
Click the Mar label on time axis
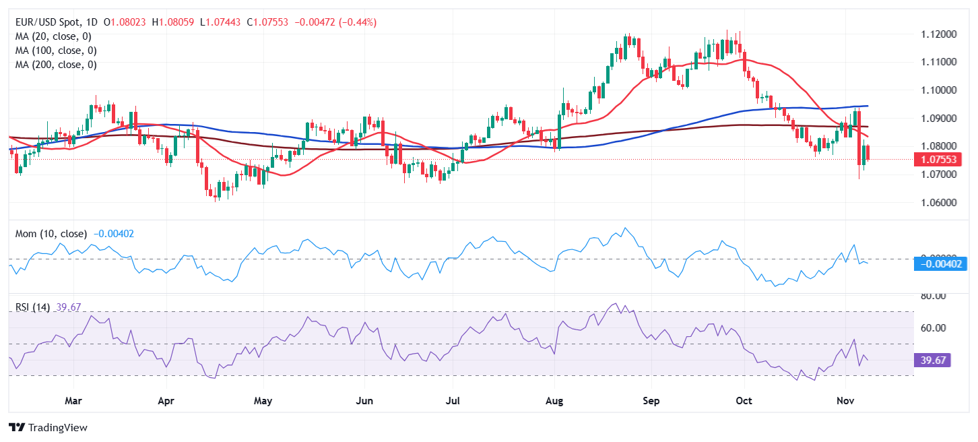pyautogui.click(x=73, y=401)
